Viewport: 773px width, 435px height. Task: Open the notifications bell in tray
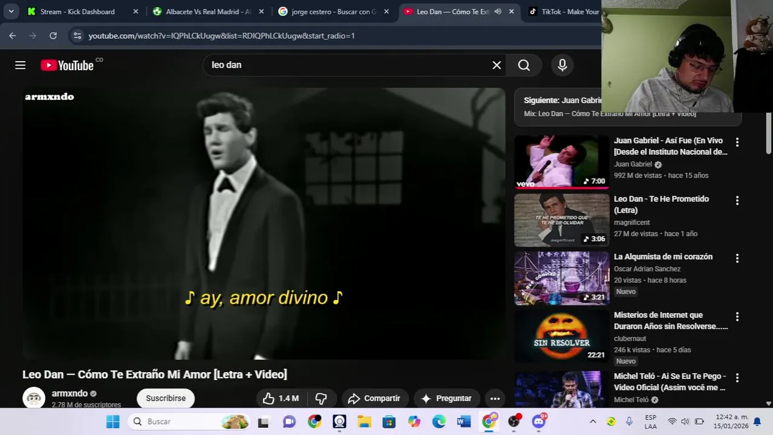point(757,422)
